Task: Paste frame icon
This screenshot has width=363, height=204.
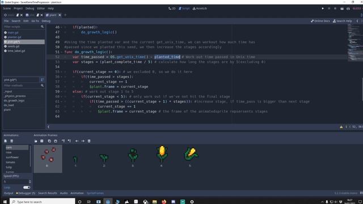Action: pyautogui.click(x=56, y=141)
